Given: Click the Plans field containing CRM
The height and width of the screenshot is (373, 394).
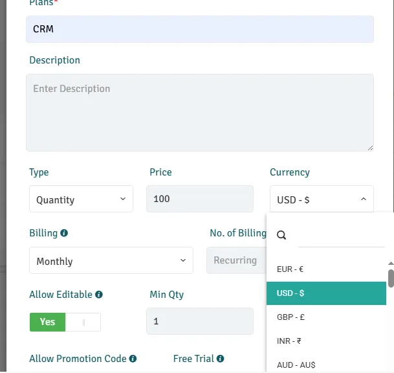Looking at the screenshot, I should pyautogui.click(x=200, y=29).
